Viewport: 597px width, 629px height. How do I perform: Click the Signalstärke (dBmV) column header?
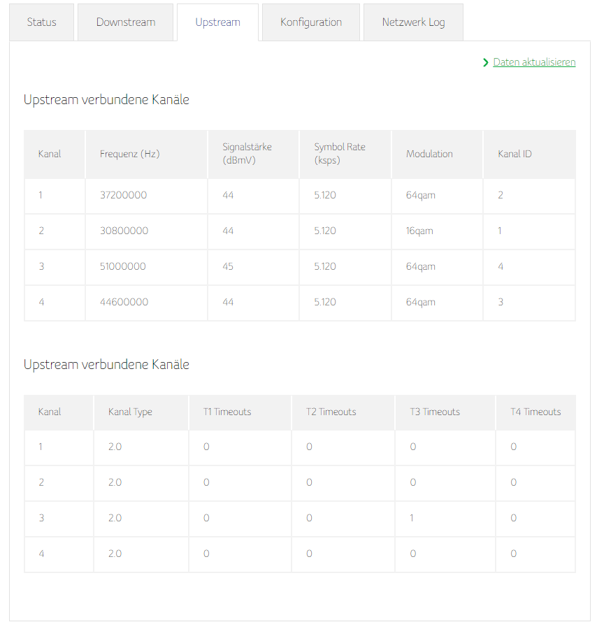(253, 154)
